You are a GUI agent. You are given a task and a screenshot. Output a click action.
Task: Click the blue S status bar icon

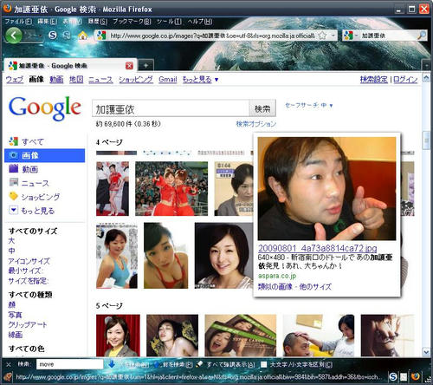coord(393,376)
